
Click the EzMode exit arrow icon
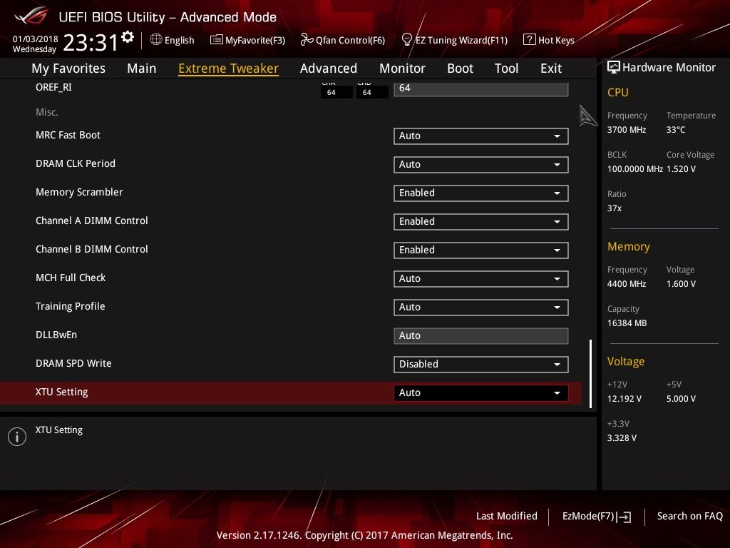tap(624, 517)
